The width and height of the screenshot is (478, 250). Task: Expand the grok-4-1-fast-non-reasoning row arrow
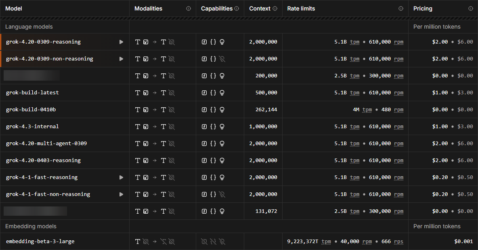point(122,194)
